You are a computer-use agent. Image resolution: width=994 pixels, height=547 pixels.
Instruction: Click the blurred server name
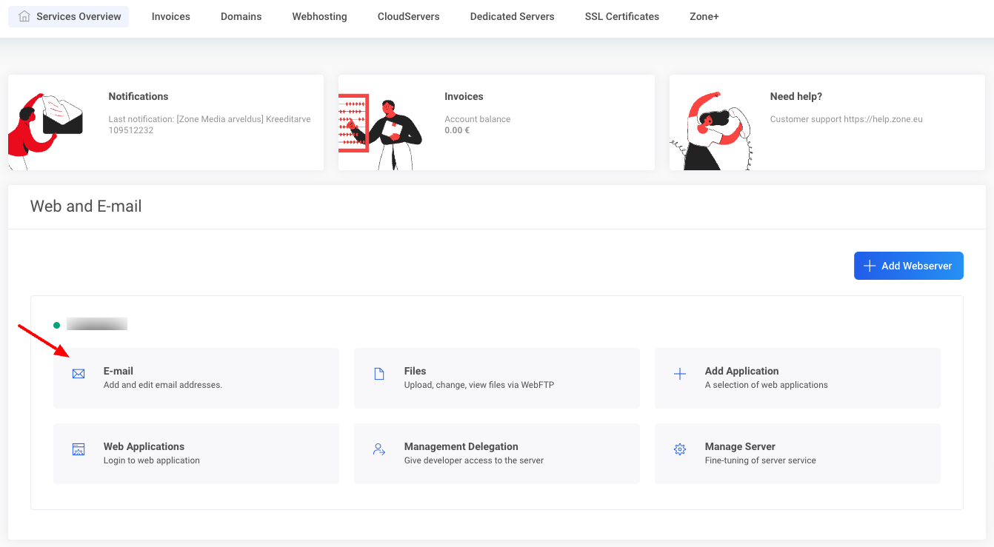97,324
